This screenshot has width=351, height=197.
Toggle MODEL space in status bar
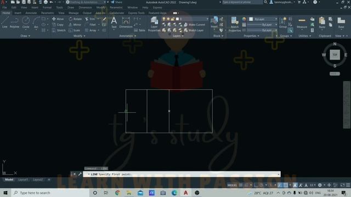[232, 185]
